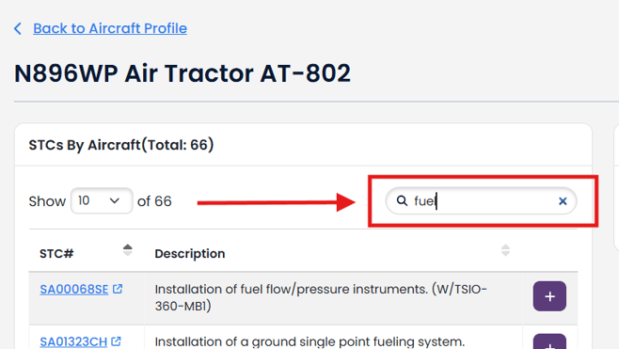The height and width of the screenshot is (349, 619).
Task: Sort by the Description column header
Action: [x=190, y=253]
